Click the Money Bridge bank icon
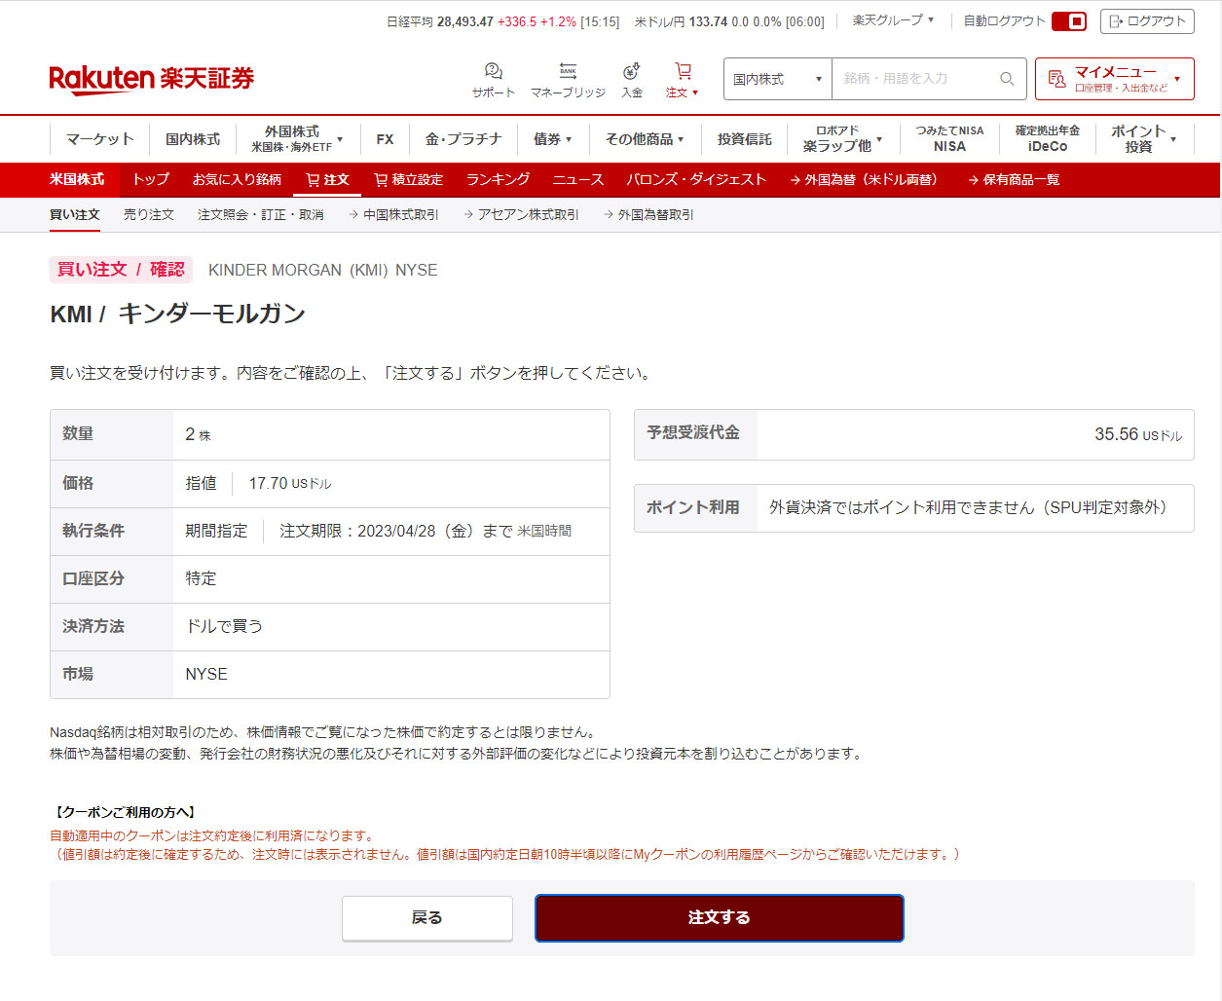1222x1001 pixels. click(x=568, y=72)
